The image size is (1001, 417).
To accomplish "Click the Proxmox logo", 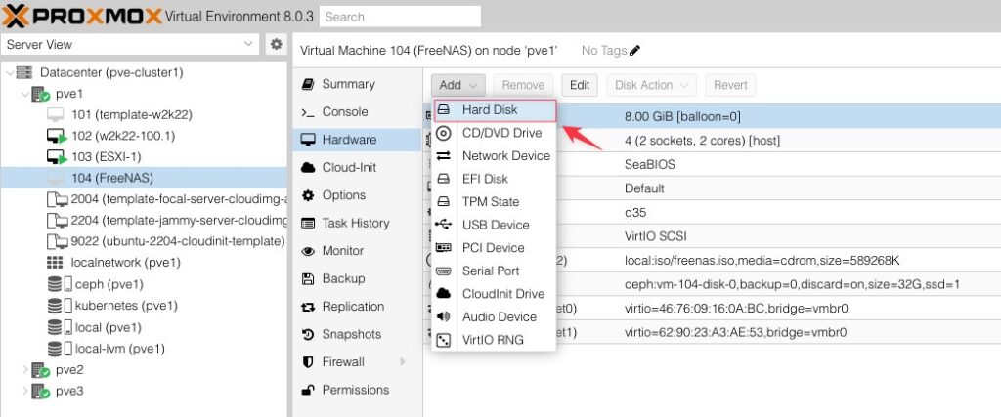I will coord(82,16).
